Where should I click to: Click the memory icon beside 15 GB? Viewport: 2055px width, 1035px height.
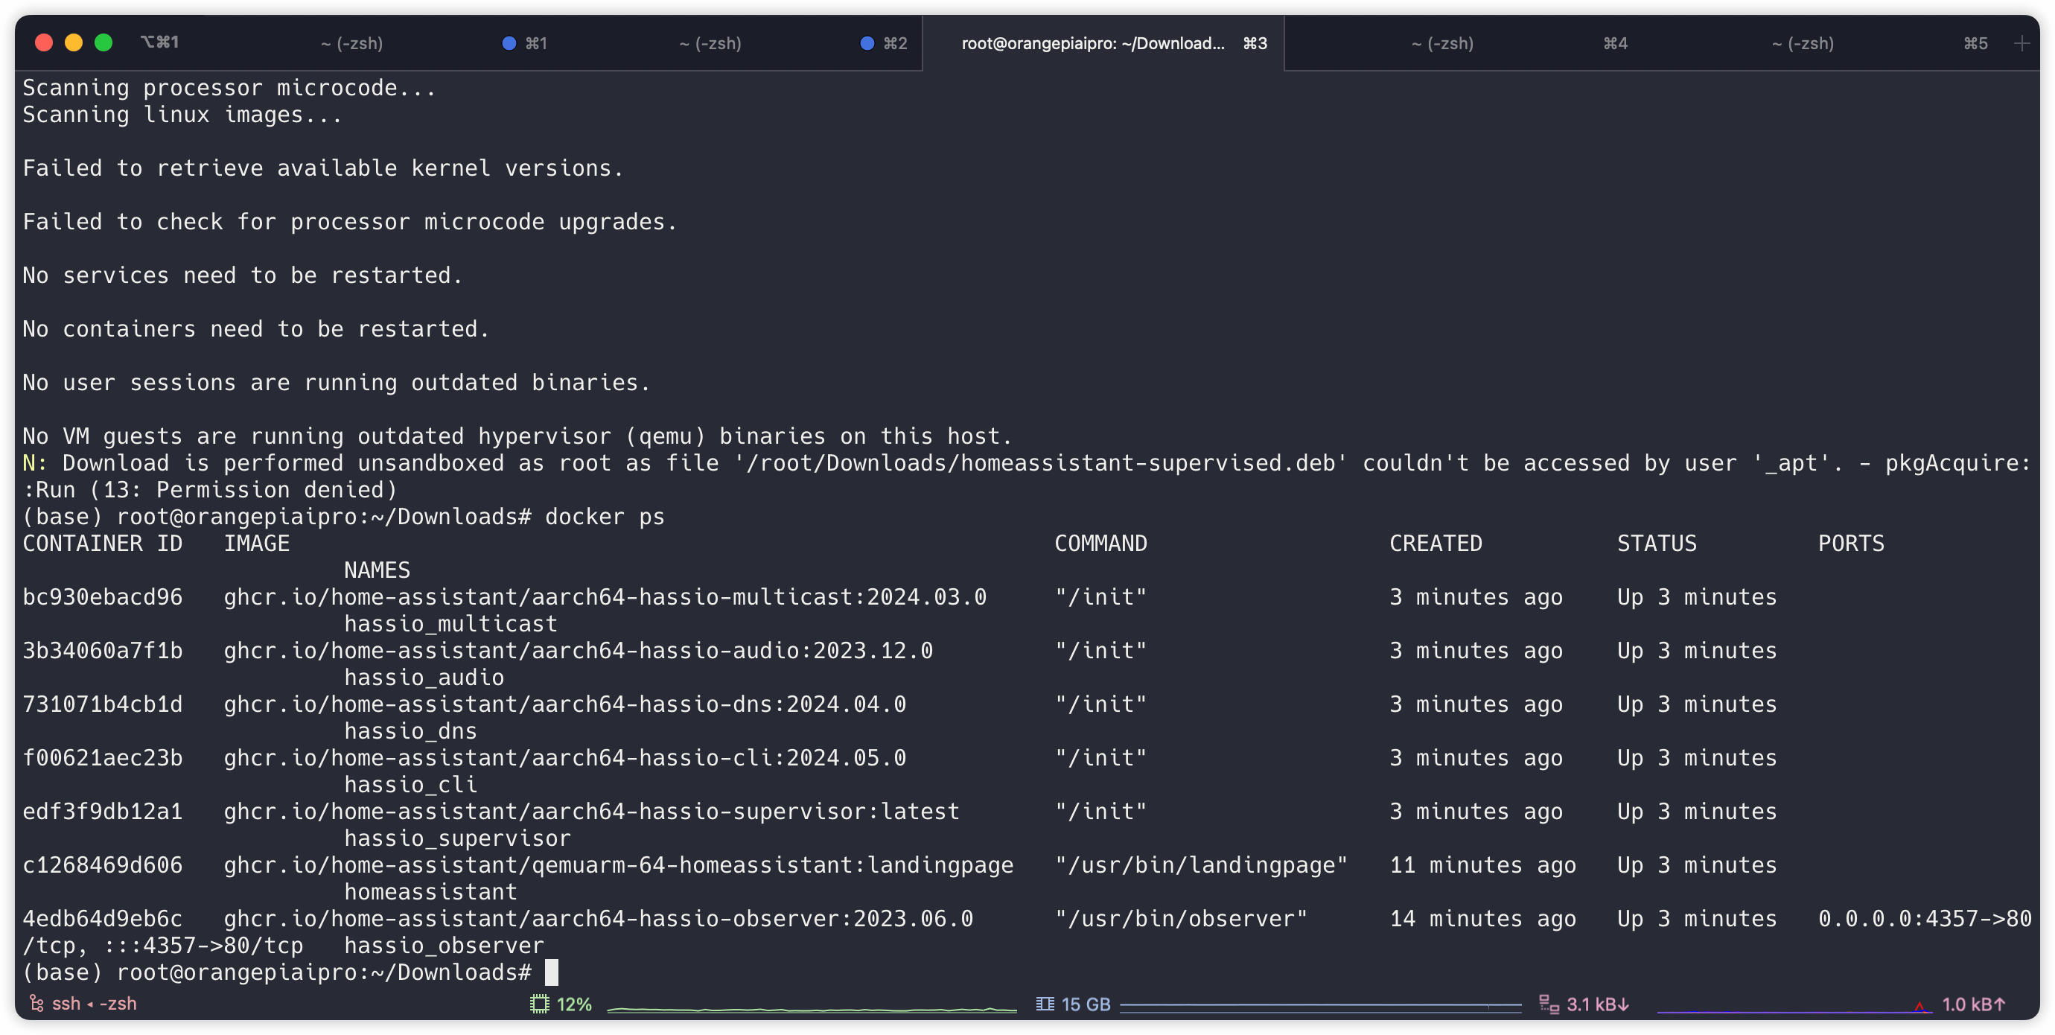(x=1044, y=1004)
